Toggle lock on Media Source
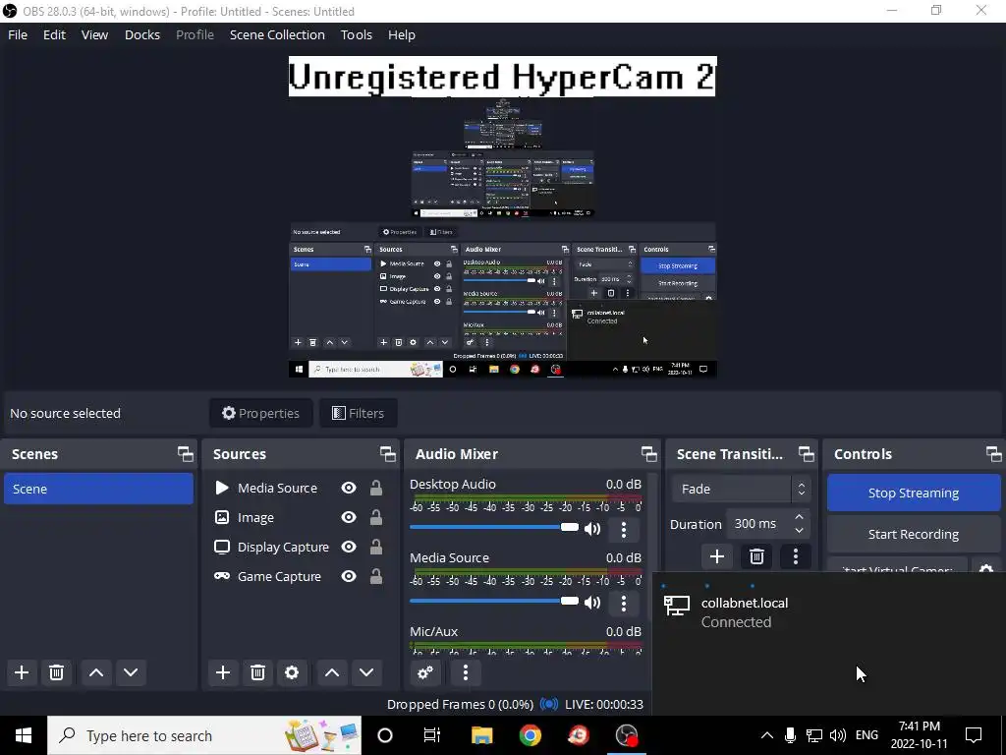The image size is (1006, 755). 376,488
